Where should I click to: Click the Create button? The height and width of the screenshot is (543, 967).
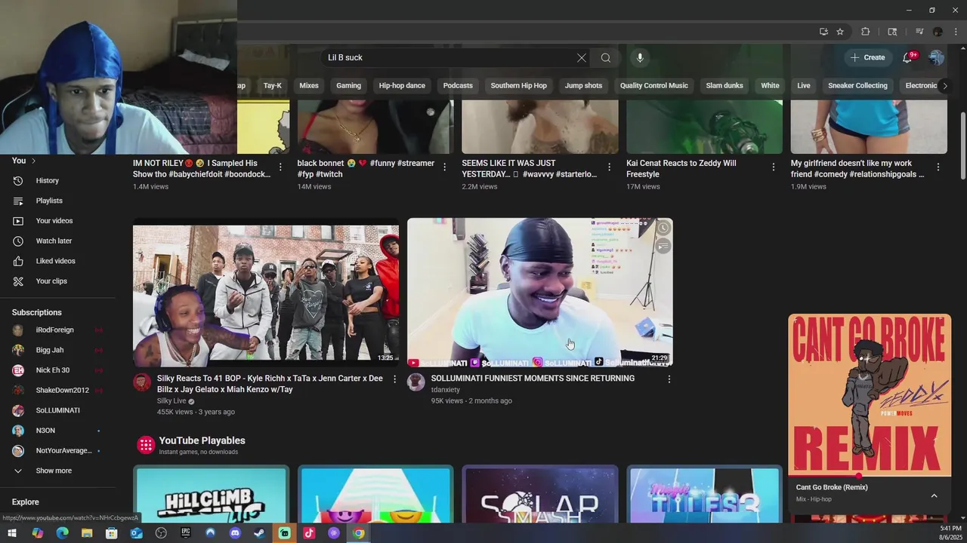[x=868, y=57]
